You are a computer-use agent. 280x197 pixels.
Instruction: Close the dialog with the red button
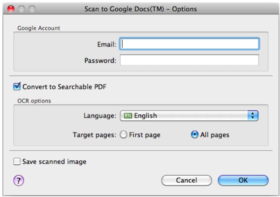[x=11, y=9]
